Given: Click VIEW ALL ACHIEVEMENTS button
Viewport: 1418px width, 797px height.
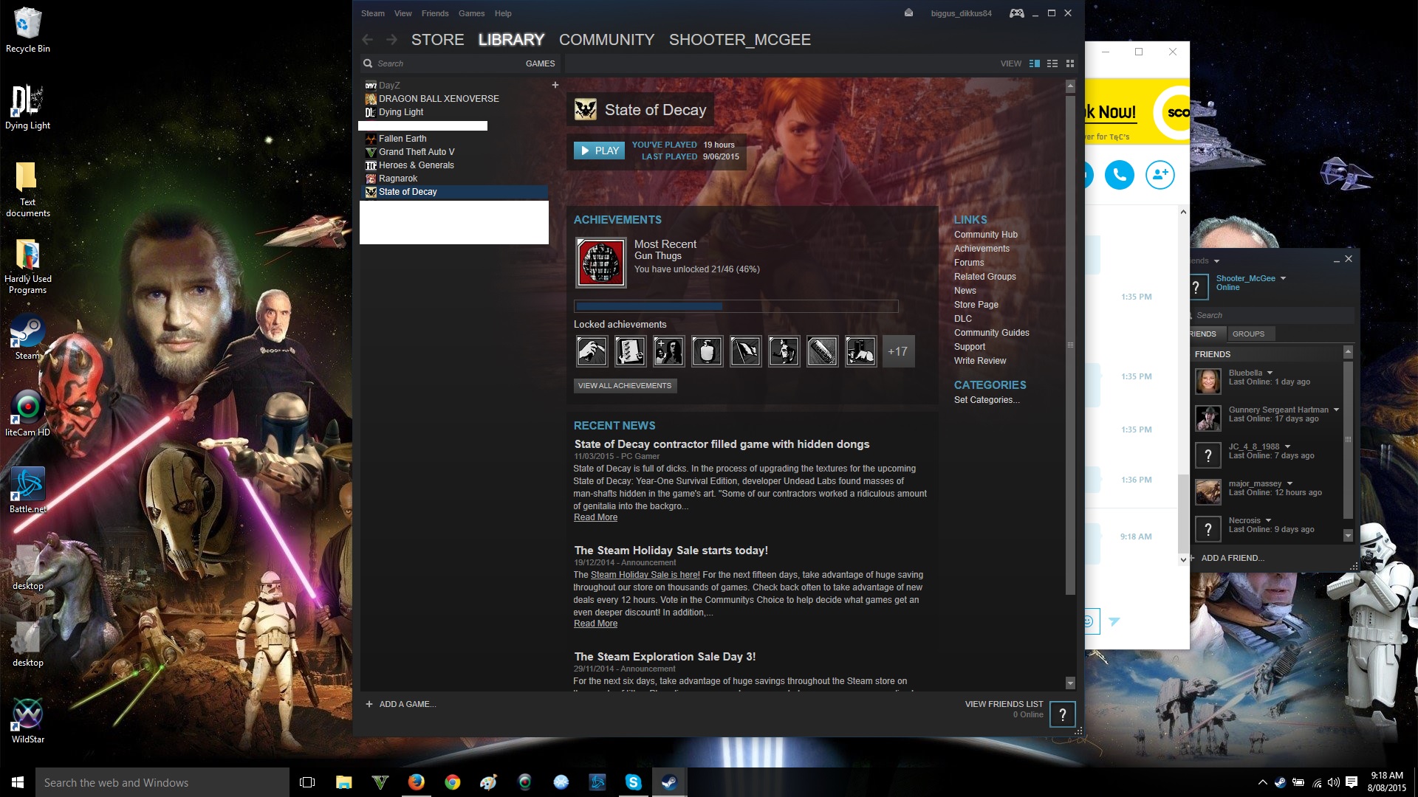Looking at the screenshot, I should (625, 385).
